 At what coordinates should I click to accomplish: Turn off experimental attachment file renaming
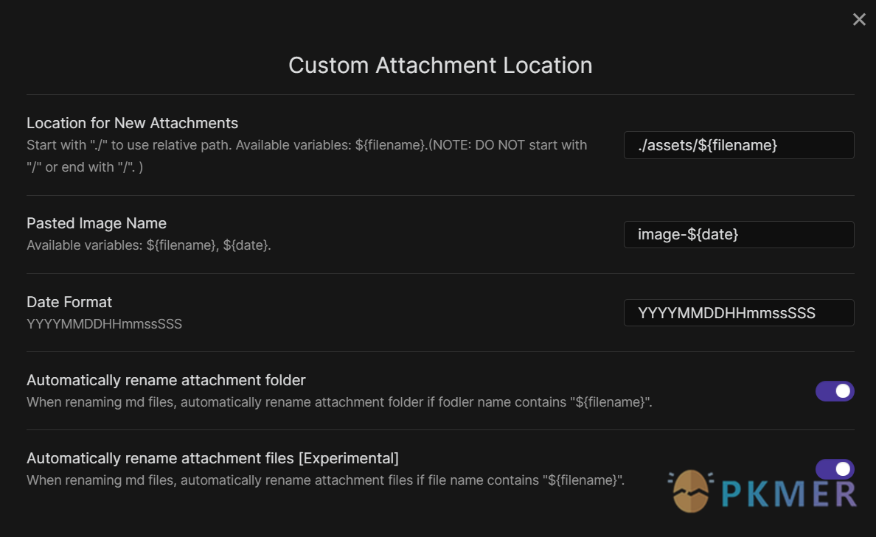coord(835,469)
